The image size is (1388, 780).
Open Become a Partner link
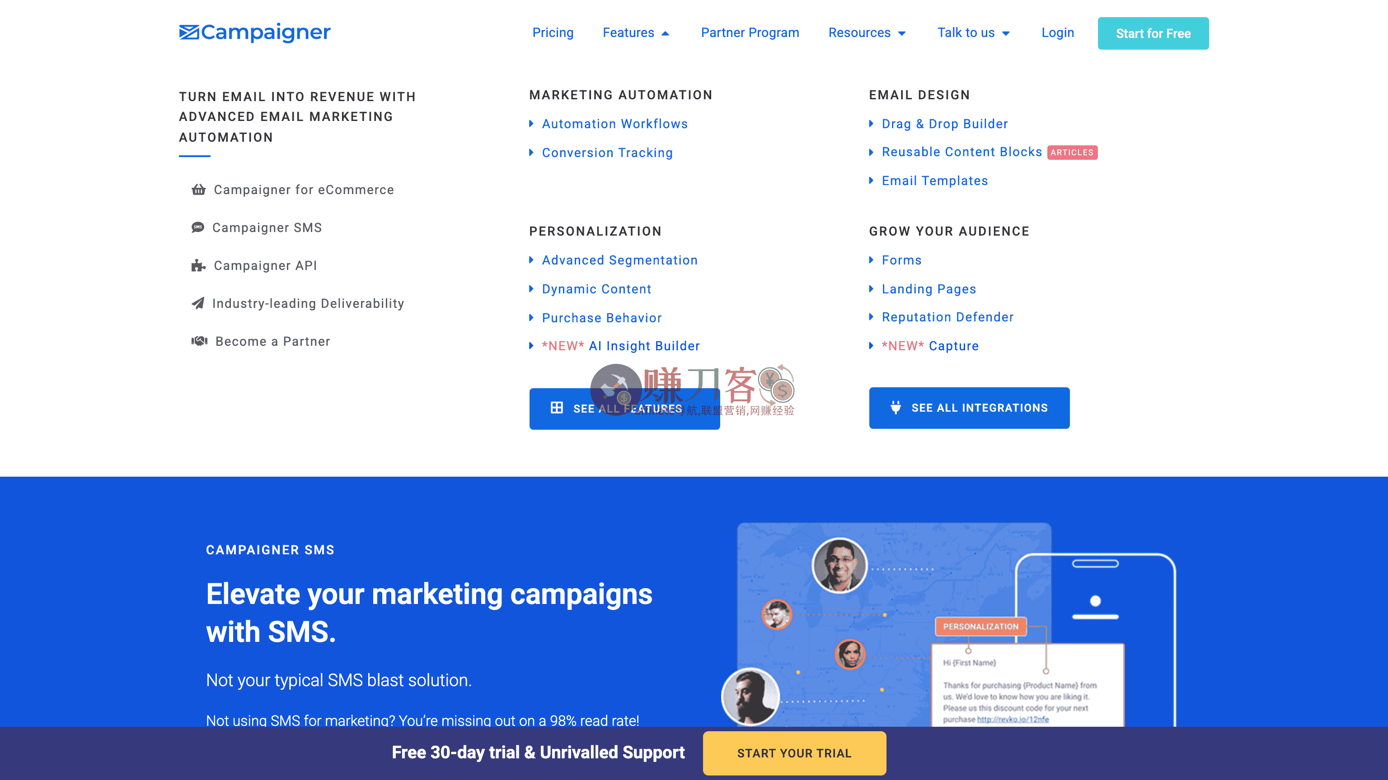273,341
